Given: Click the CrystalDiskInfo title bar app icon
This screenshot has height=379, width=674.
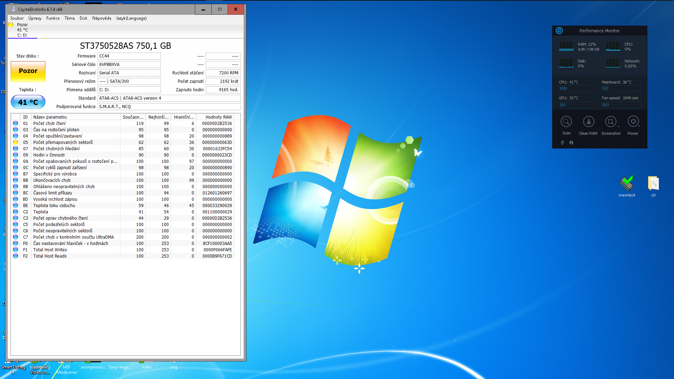Looking at the screenshot, I should pos(13,9).
